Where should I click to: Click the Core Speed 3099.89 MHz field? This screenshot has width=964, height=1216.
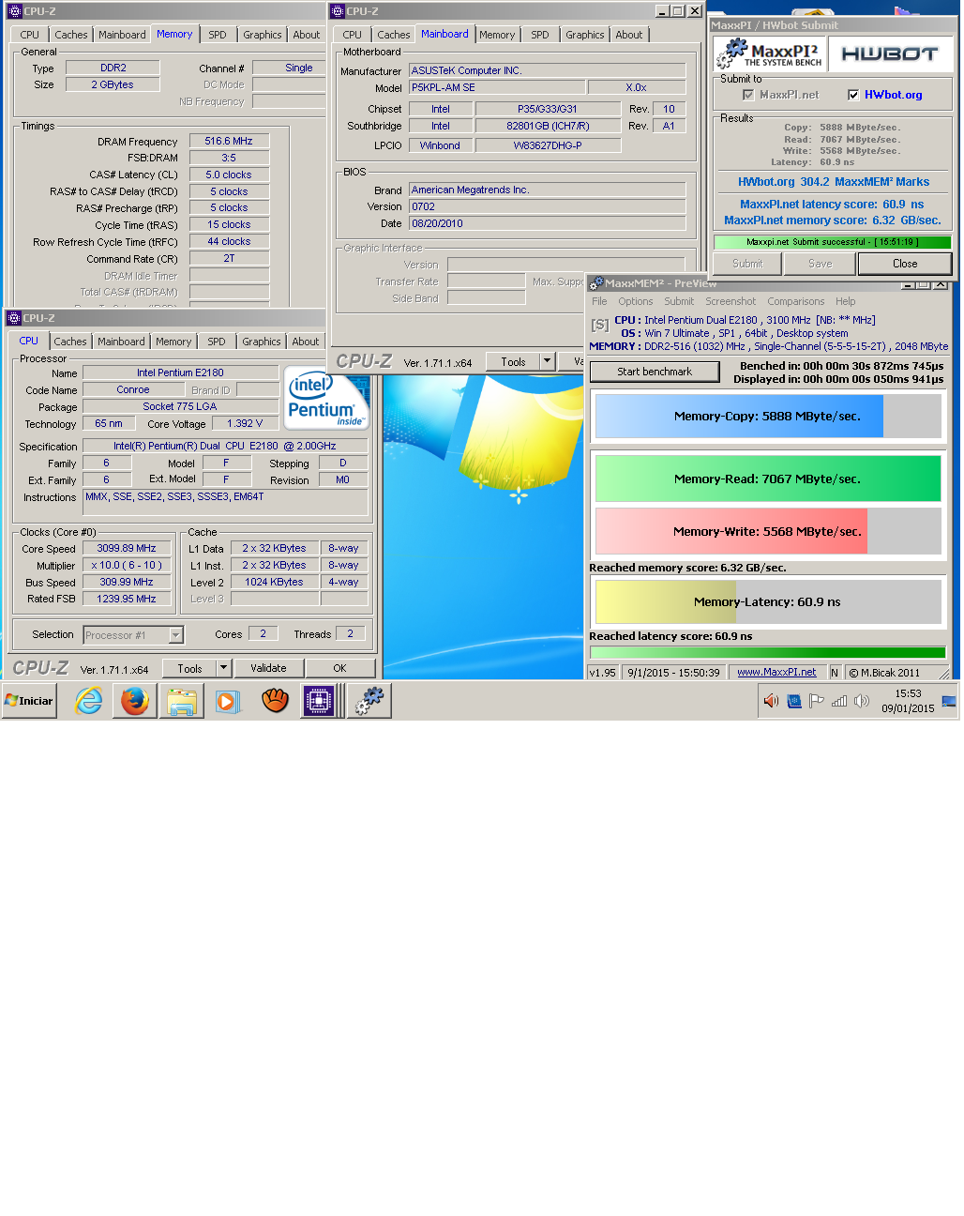pyautogui.click(x=127, y=548)
